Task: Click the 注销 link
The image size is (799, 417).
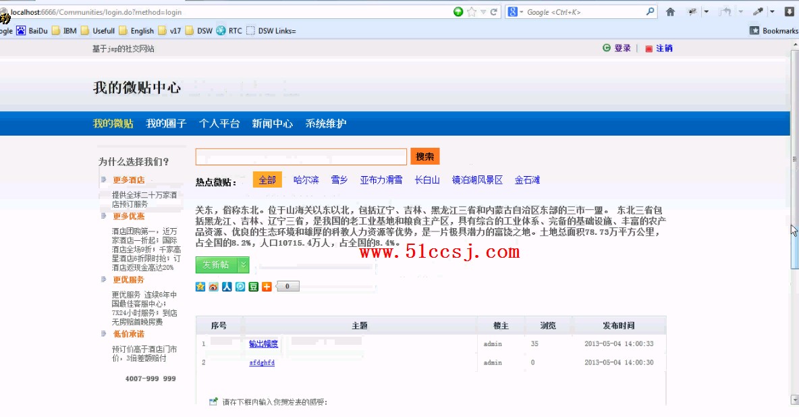Action: [664, 48]
